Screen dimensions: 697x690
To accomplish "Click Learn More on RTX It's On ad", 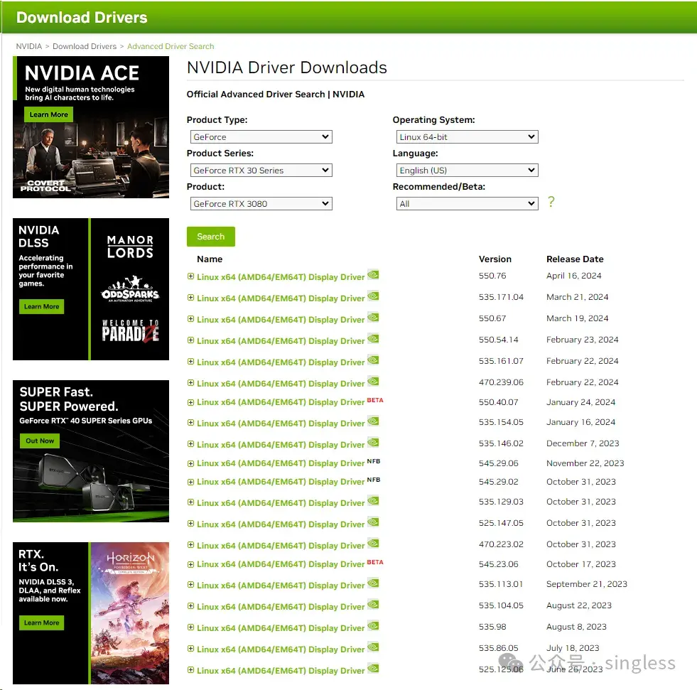I will (x=41, y=623).
